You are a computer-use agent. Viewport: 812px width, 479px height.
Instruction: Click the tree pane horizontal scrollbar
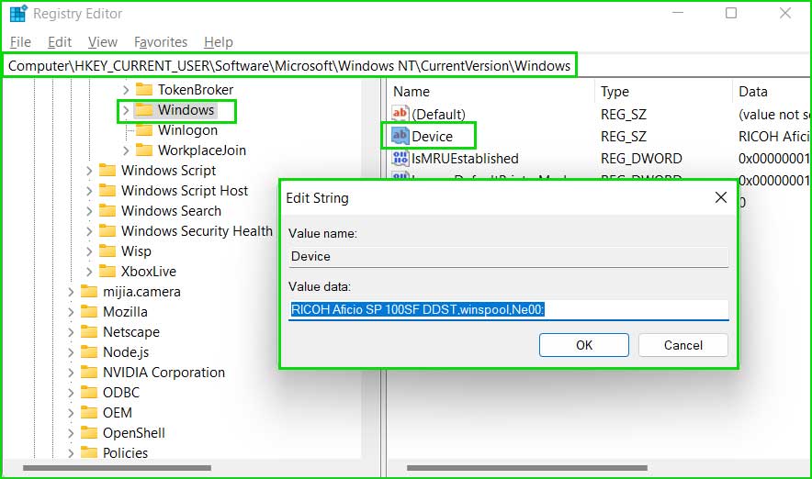coord(117,468)
